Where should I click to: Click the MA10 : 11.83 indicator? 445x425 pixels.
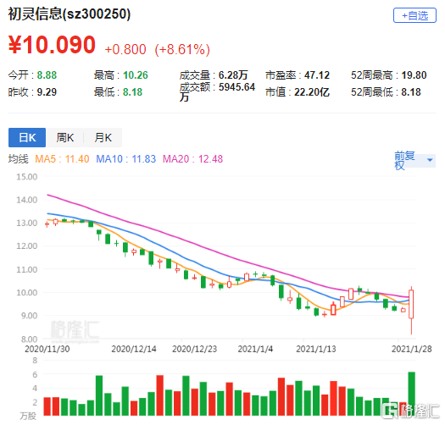126,159
